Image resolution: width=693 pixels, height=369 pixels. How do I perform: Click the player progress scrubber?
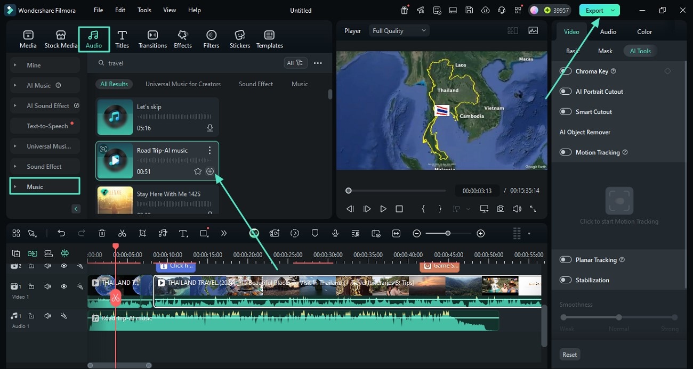[397, 191]
